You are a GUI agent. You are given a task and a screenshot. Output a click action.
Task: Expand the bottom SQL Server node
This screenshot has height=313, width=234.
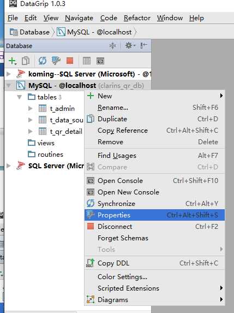9,166
